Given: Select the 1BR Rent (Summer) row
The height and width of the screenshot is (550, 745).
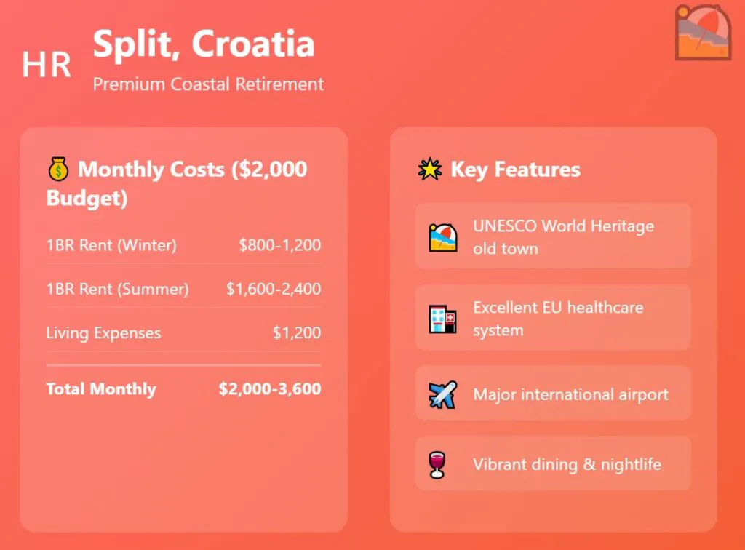Looking at the screenshot, I should [183, 289].
